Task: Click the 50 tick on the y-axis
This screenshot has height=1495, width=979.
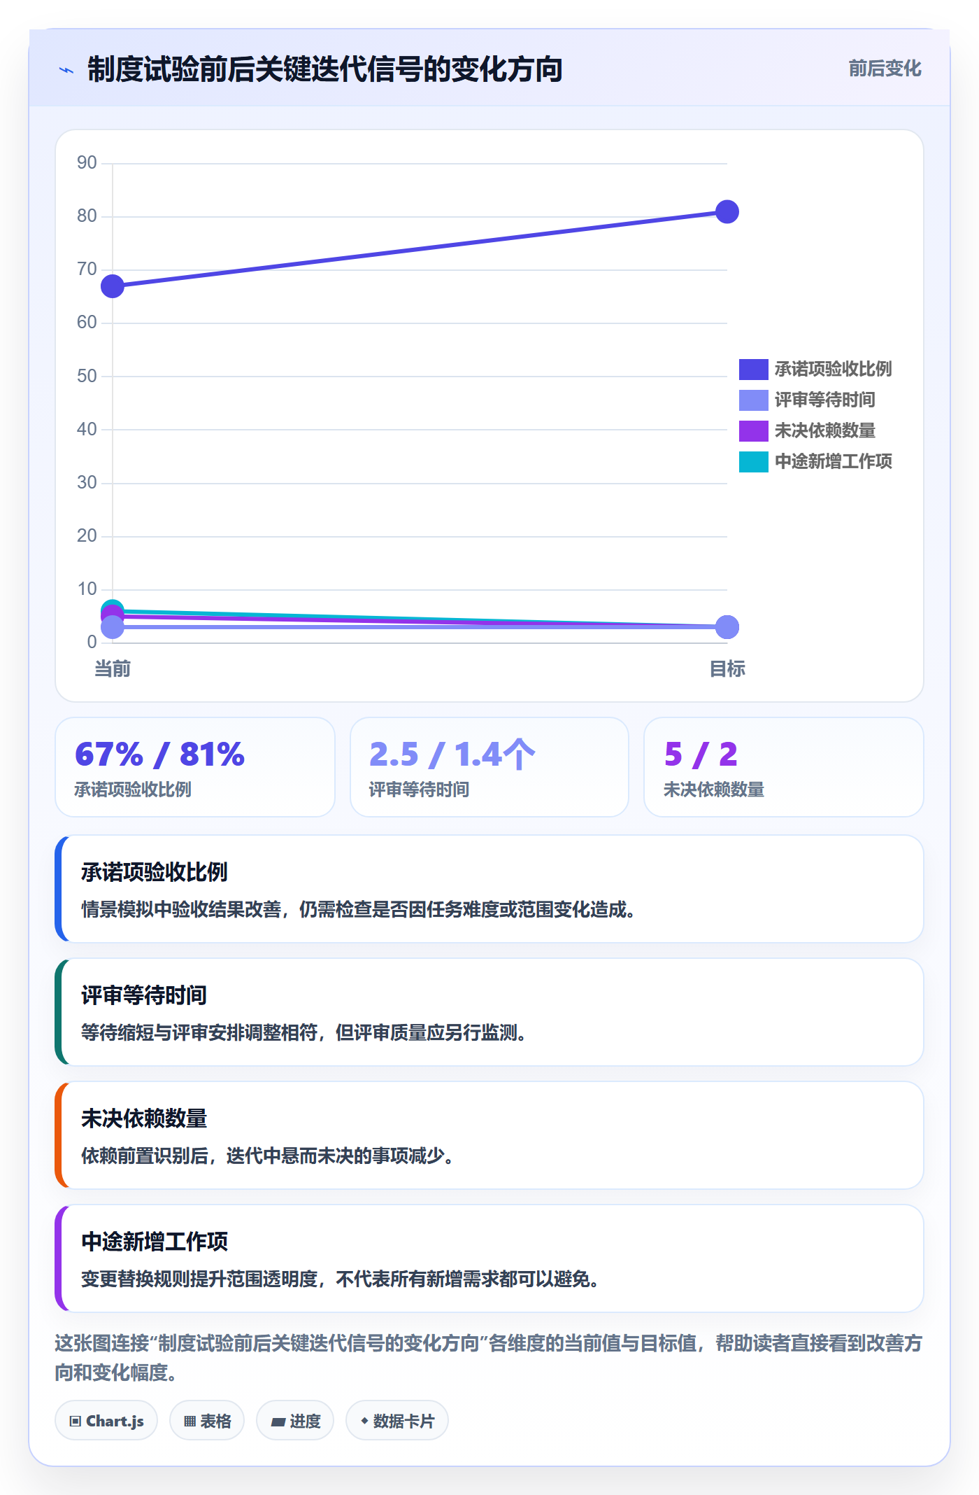Action: point(87,376)
